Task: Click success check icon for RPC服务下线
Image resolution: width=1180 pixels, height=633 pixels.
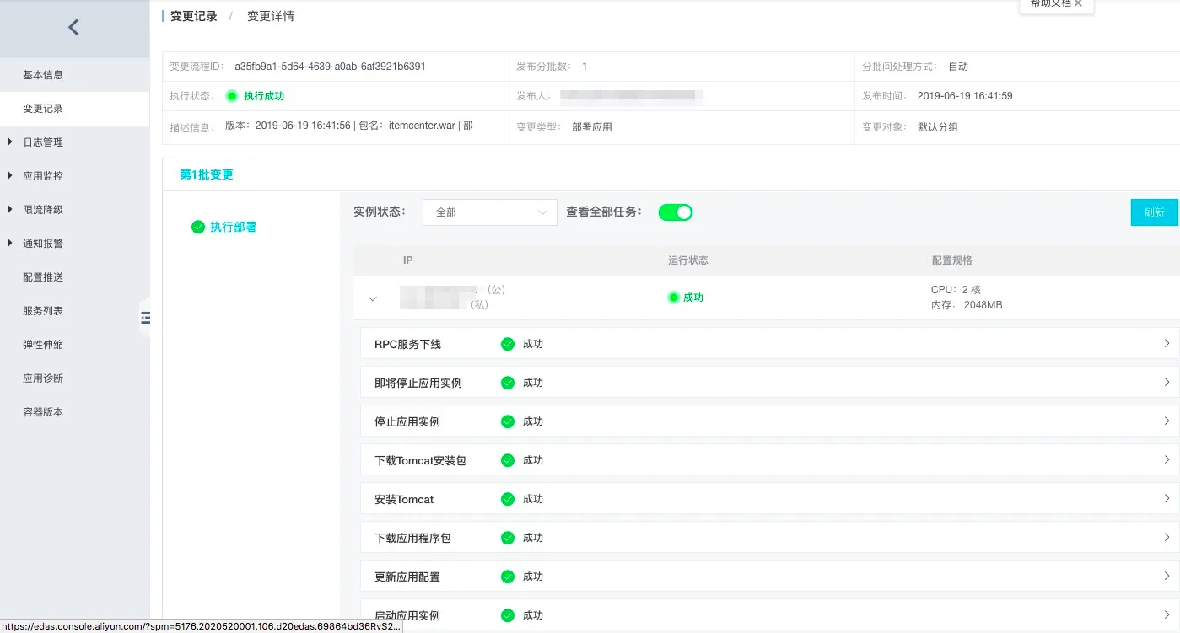Action: (508, 344)
